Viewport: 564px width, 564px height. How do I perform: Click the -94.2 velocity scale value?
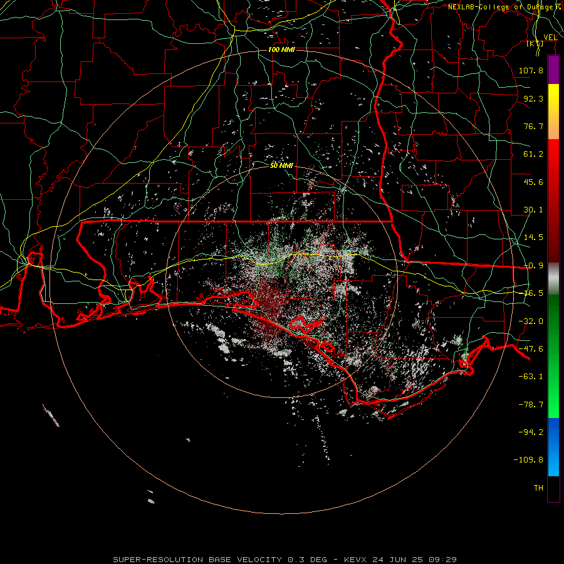[x=531, y=432]
